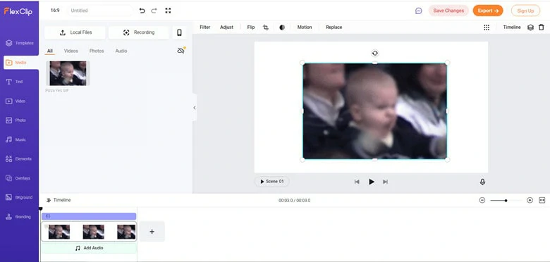Image resolution: width=550 pixels, height=262 pixels.
Task: Click the Save Changes button
Action: [448, 11]
